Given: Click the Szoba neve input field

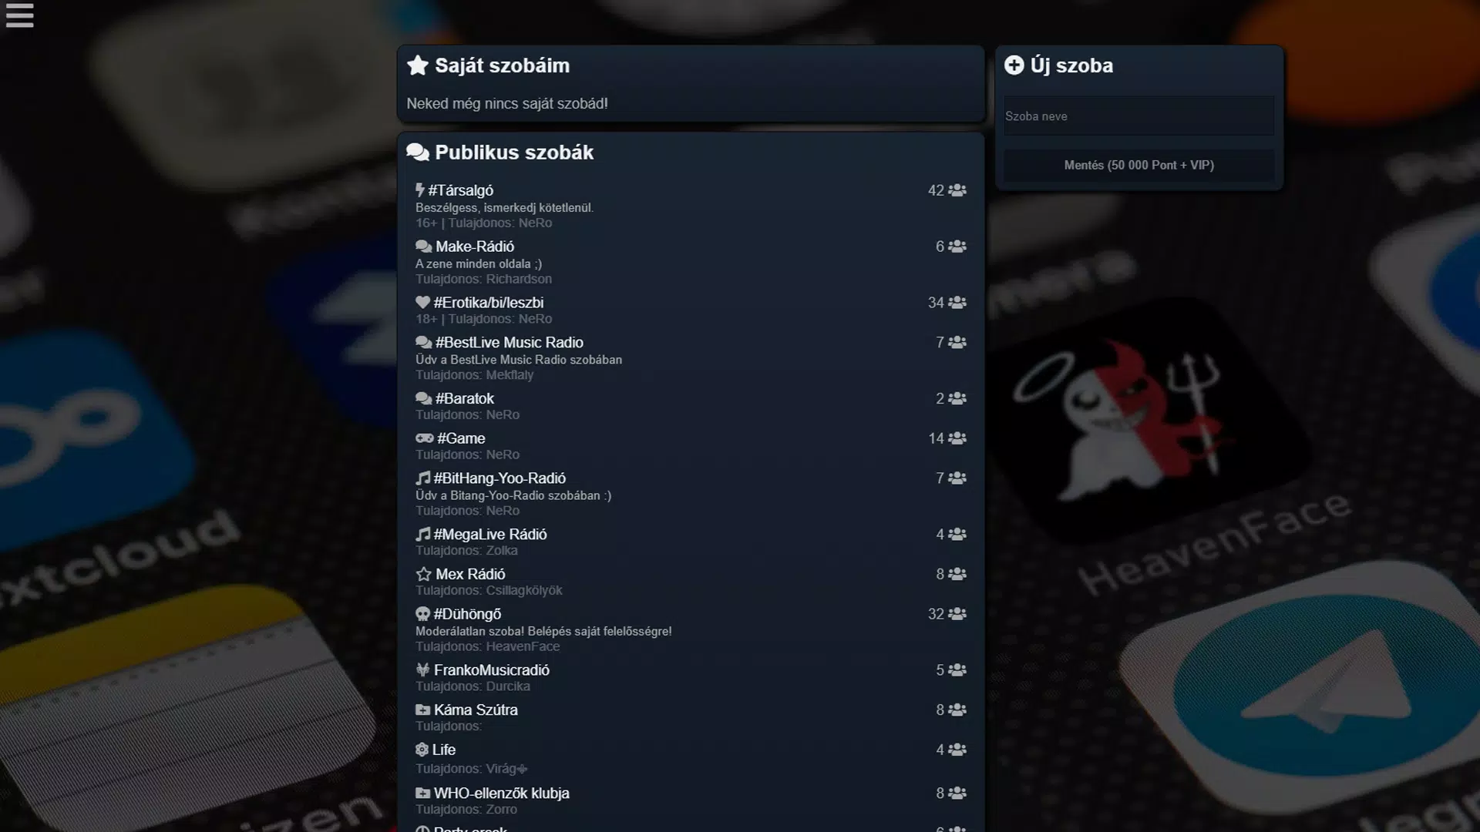Looking at the screenshot, I should point(1139,116).
